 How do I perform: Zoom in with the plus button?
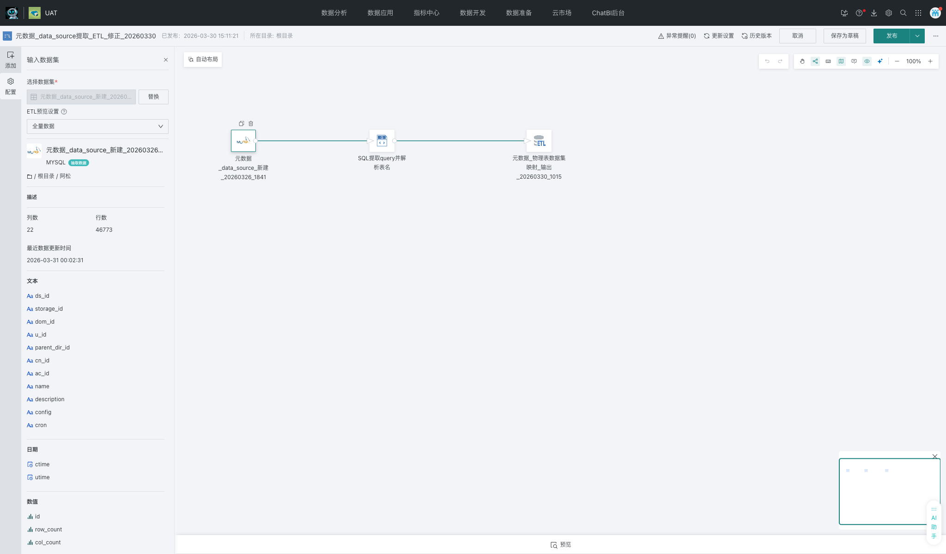pyautogui.click(x=930, y=61)
